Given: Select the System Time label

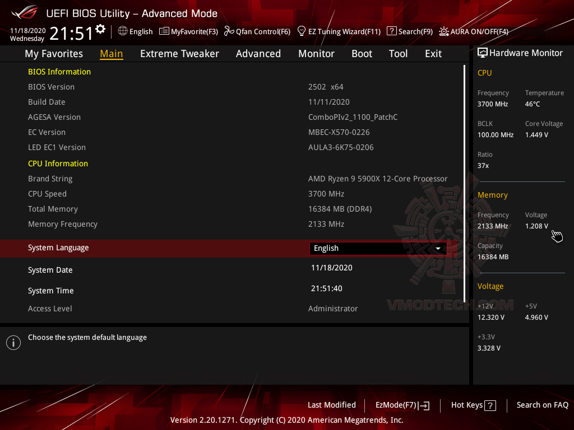Looking at the screenshot, I should [51, 291].
